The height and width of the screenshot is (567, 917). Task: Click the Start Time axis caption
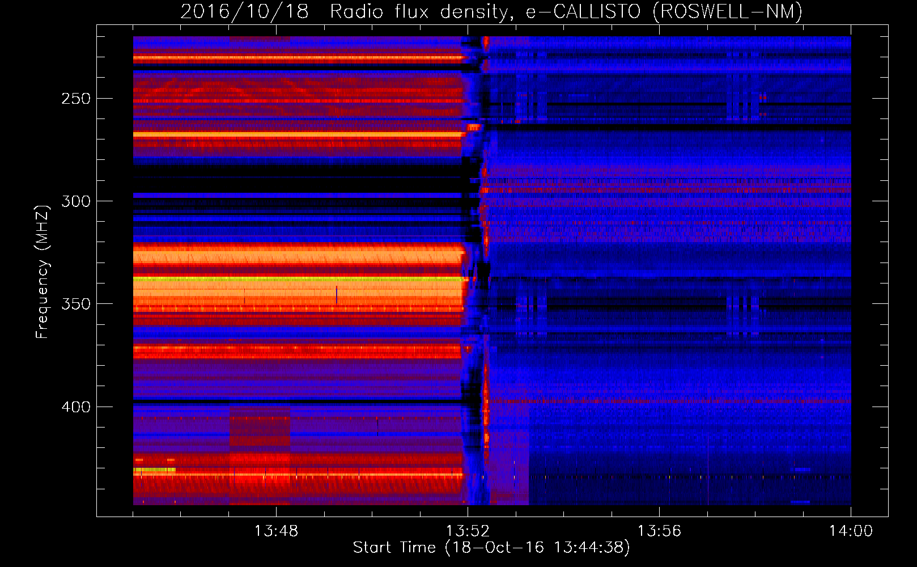(491, 548)
